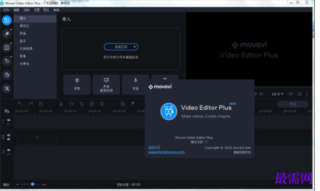
Task: Click the 00:00:20 mark on timeline ruler
Action: 119,111
